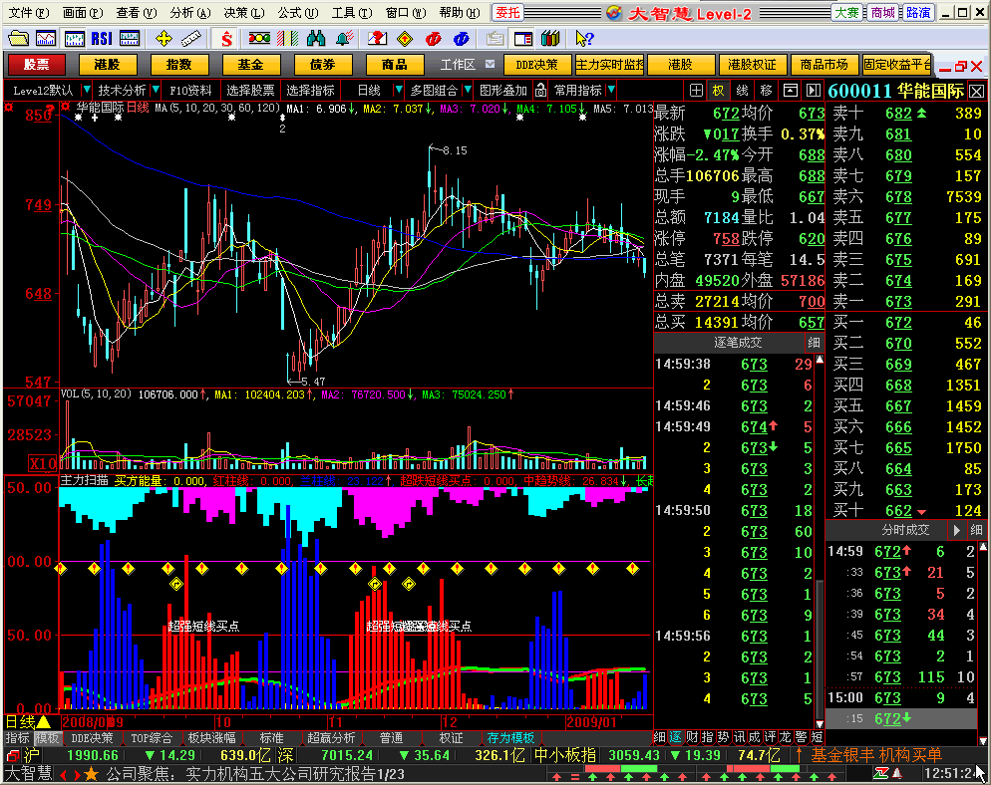Expand the 日线 period dropdown arrow

(x=398, y=91)
